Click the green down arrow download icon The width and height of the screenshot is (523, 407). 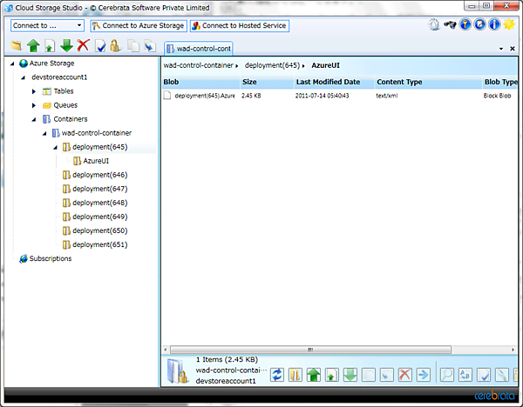(x=67, y=46)
